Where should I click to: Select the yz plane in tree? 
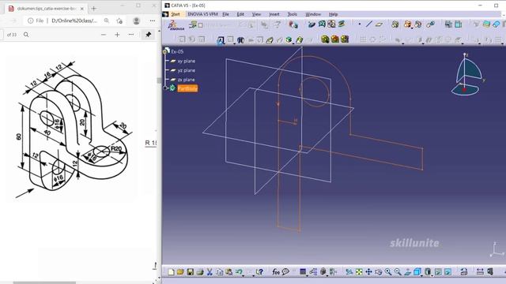[187, 70]
